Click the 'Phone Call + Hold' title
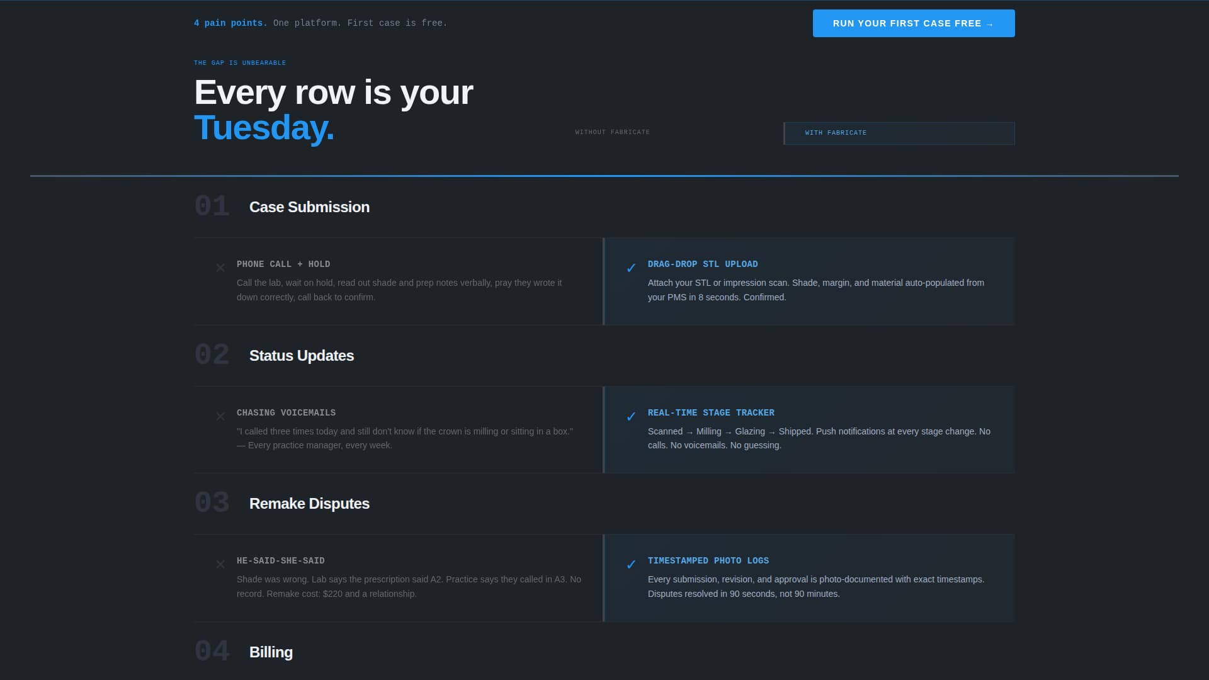 coord(283,264)
